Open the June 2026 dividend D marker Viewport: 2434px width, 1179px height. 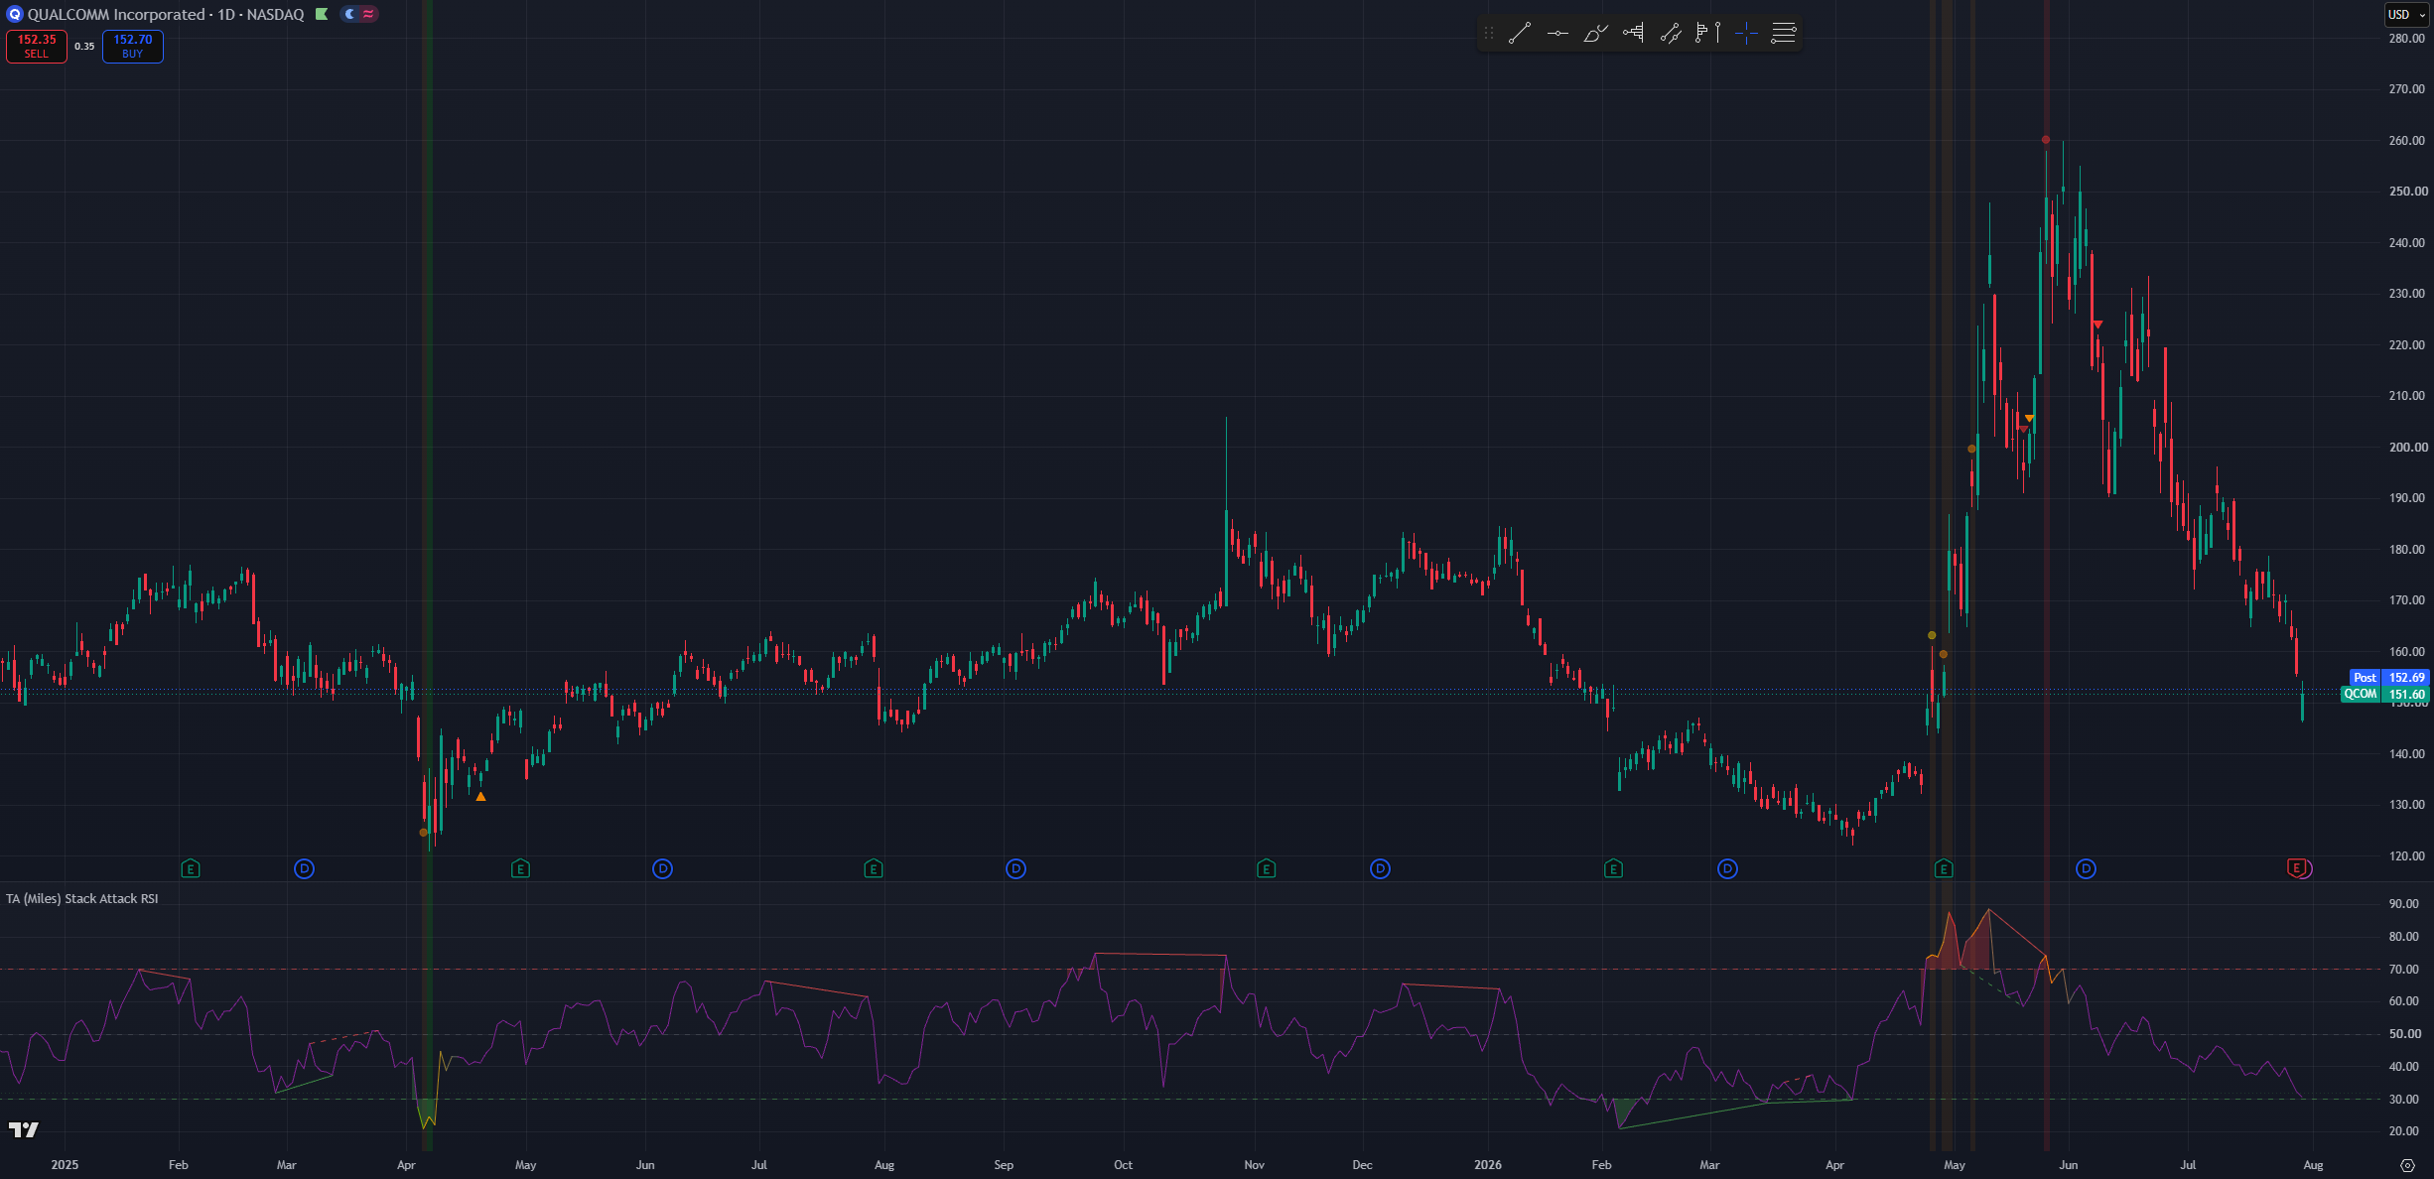(x=2086, y=869)
